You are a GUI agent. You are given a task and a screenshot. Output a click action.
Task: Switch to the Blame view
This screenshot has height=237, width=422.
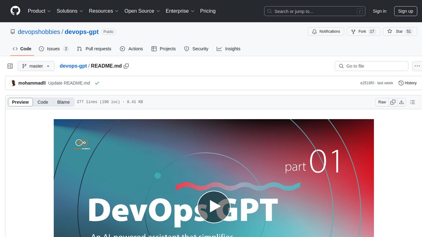64,102
